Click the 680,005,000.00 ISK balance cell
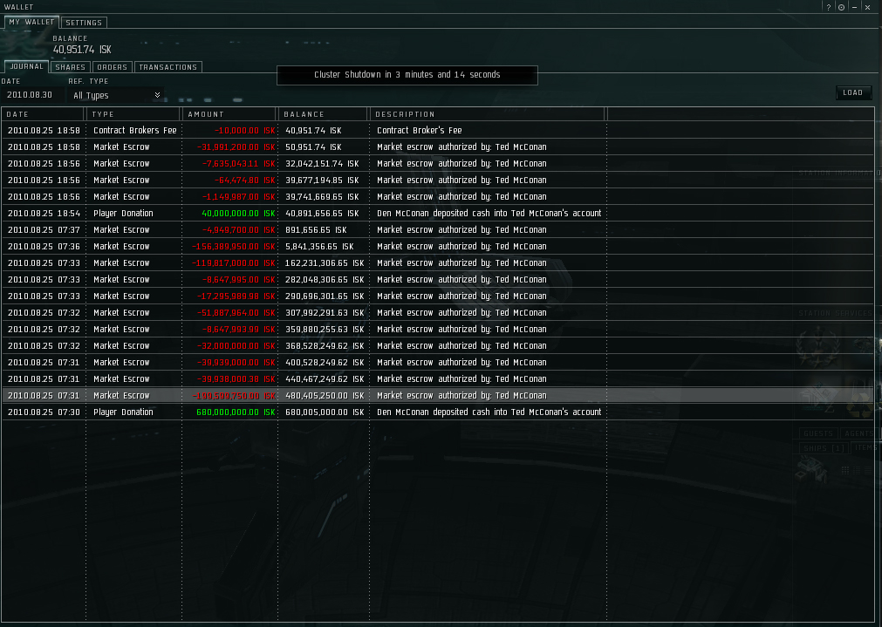This screenshot has width=882, height=627. click(x=325, y=412)
